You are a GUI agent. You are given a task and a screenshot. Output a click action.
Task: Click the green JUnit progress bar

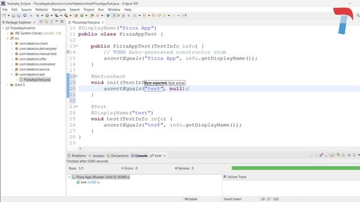(x=296, y=168)
